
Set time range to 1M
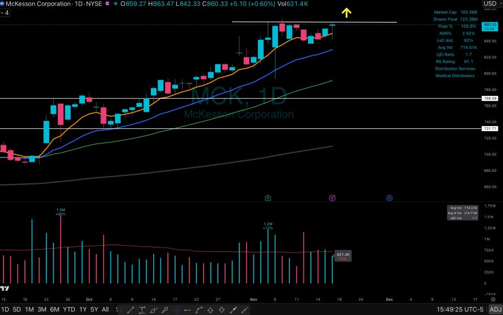coord(29,309)
